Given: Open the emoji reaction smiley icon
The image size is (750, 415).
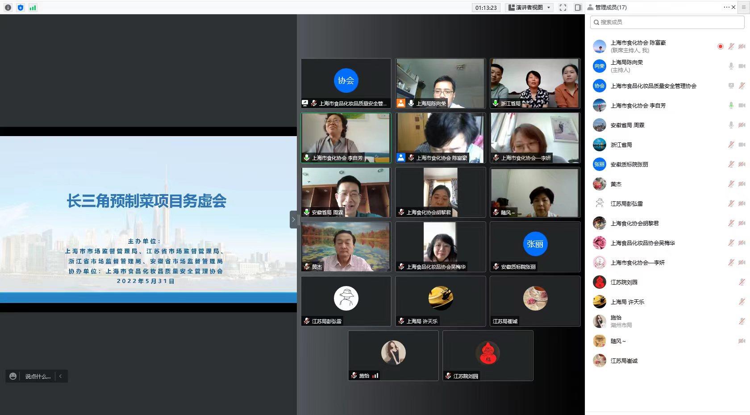Looking at the screenshot, I should 13,376.
